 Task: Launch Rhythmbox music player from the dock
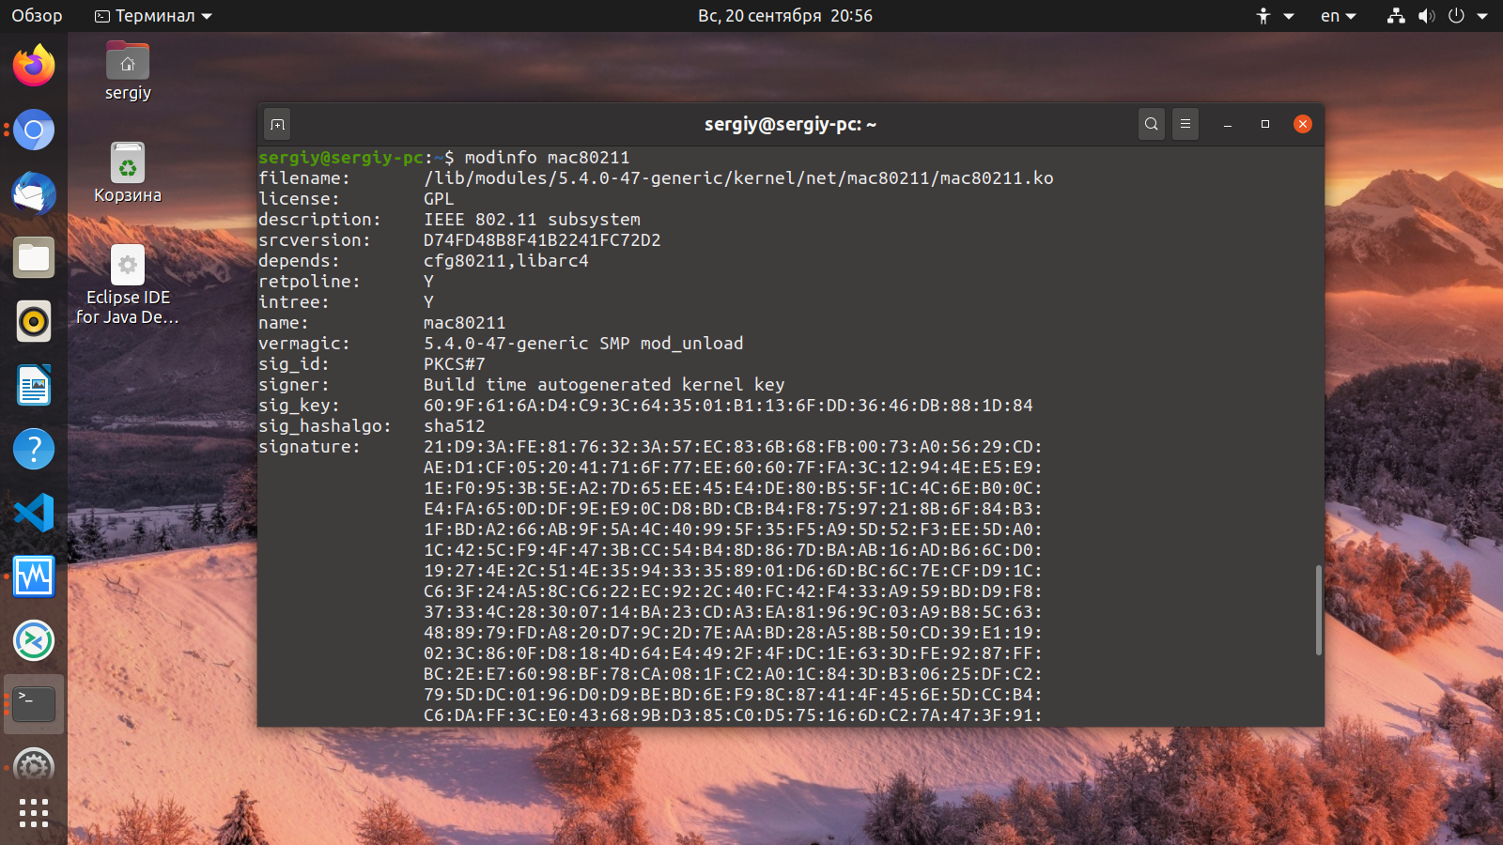pyautogui.click(x=34, y=321)
